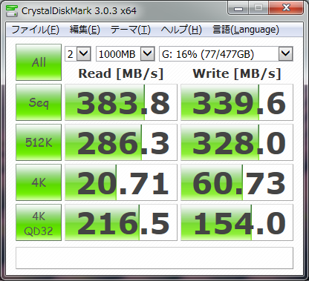Select the 4K QD32 read result 216.5
Image resolution: width=309 pixels, height=281 pixels.
click(121, 222)
